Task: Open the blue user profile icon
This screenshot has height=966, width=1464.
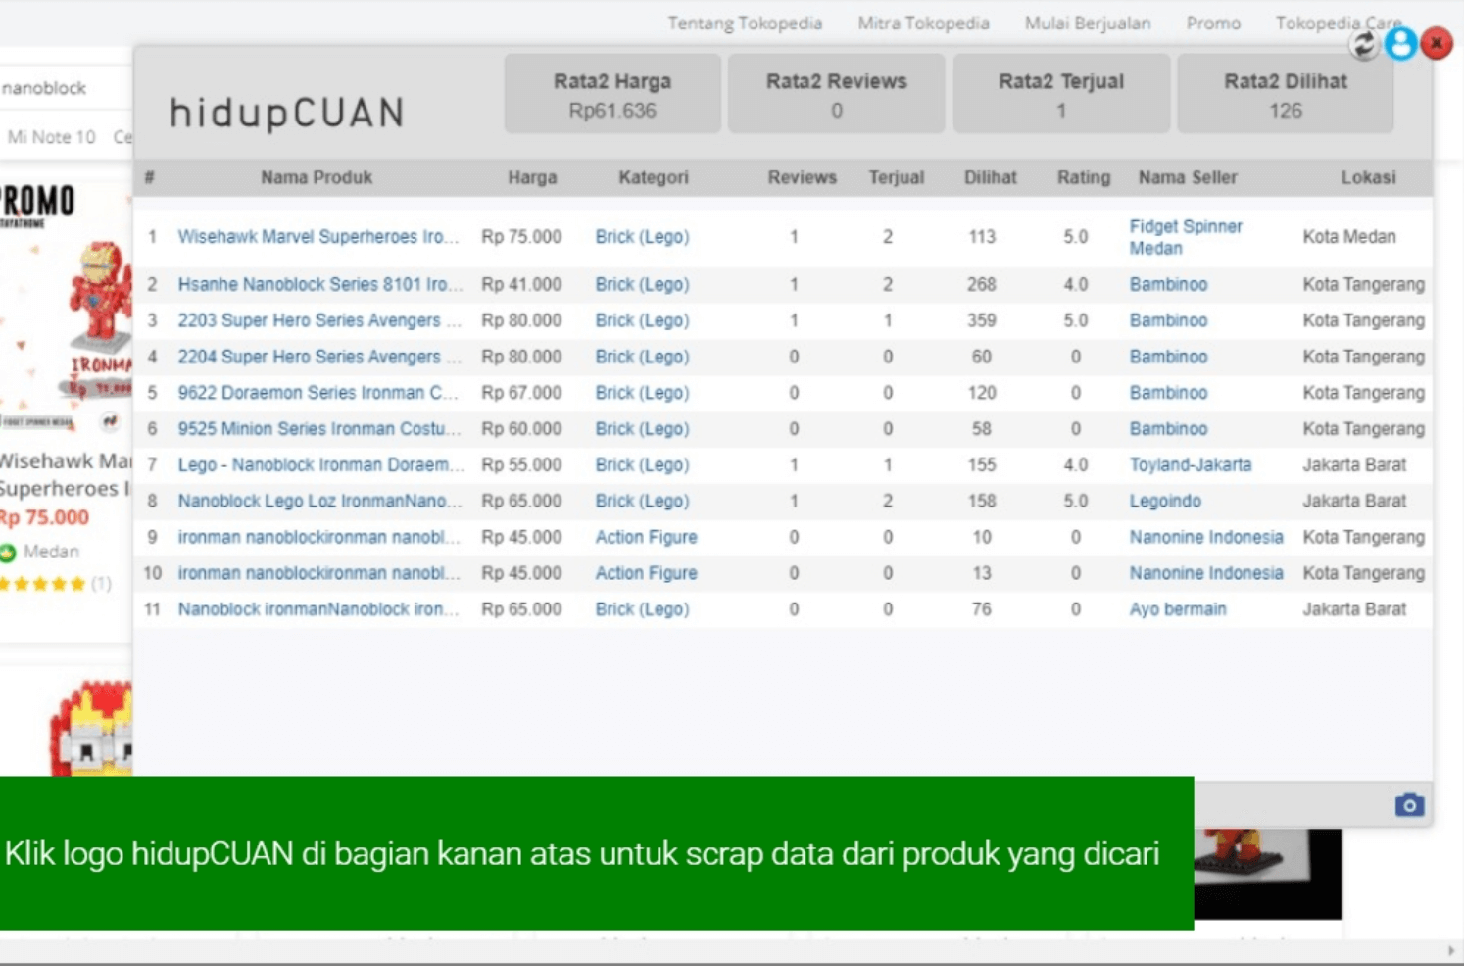Action: 1401,44
